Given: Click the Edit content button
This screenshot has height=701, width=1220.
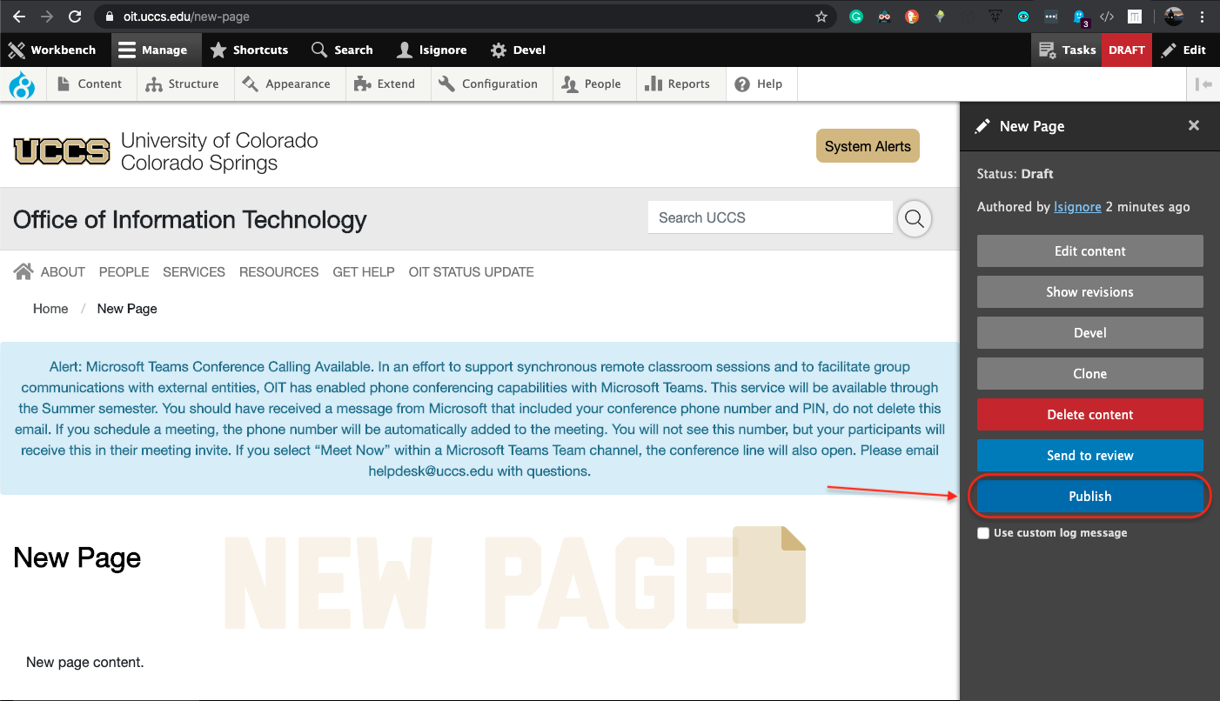Looking at the screenshot, I should coord(1090,250).
